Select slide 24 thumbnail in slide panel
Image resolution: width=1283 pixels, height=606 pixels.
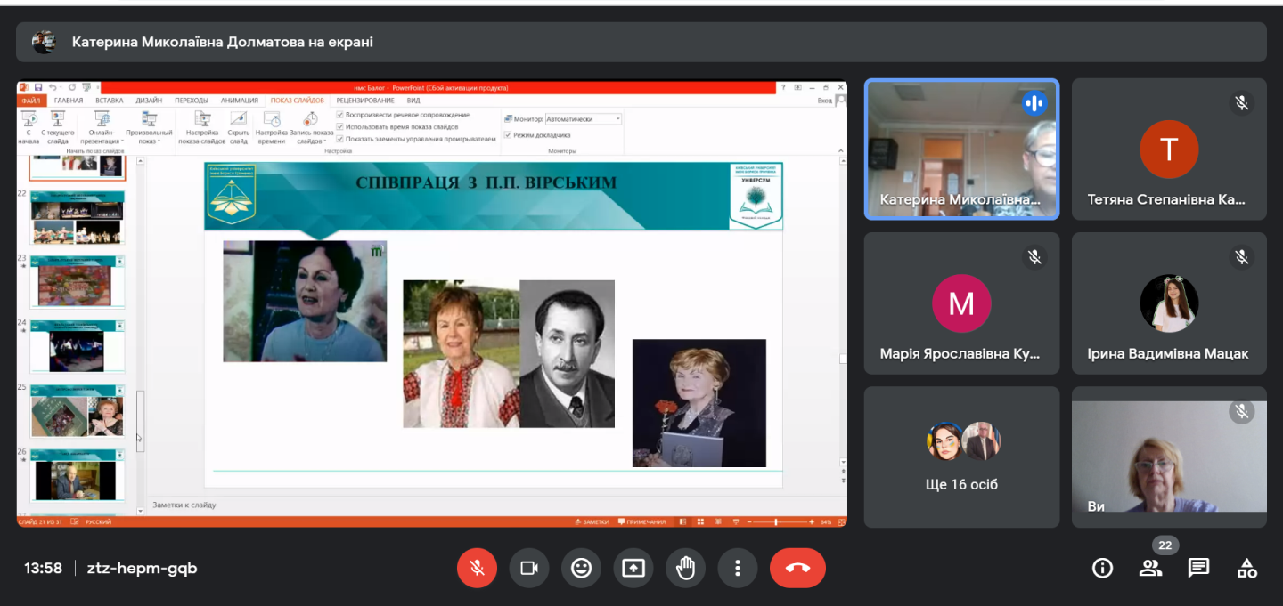(77, 346)
